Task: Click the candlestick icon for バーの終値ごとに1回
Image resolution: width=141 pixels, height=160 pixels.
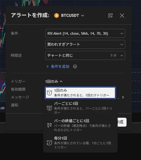Action: pos(49,125)
